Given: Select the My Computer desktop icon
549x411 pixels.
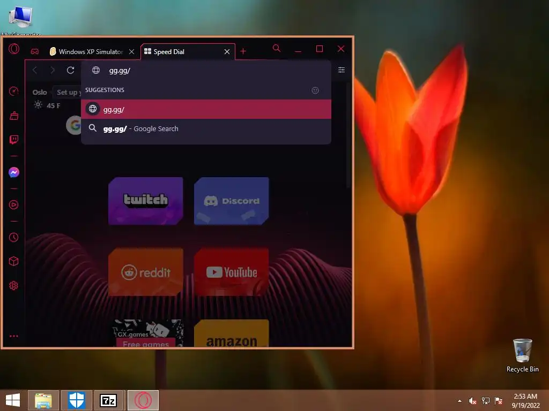Looking at the screenshot, I should (x=21, y=19).
